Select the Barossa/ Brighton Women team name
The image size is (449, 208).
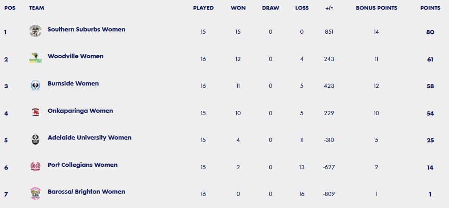(x=86, y=192)
